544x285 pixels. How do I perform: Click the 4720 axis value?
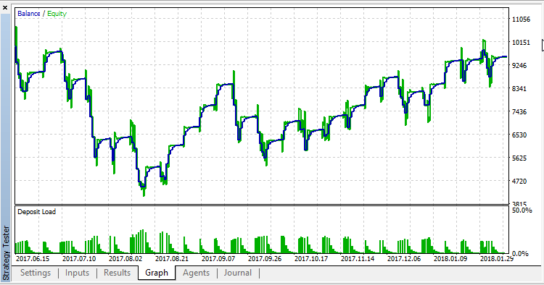(x=519, y=182)
